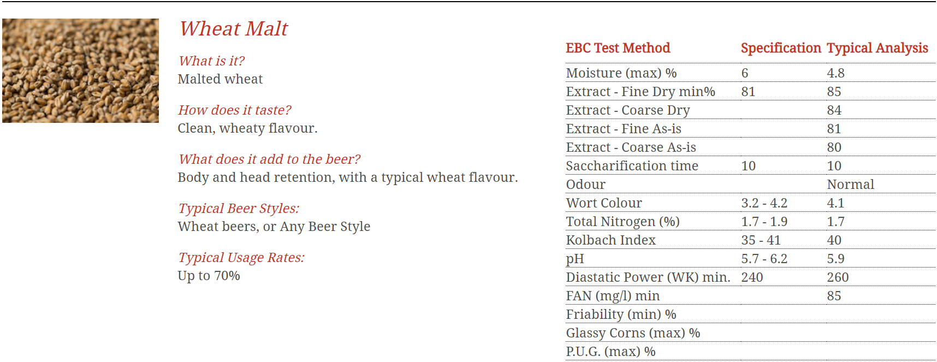Select the Odour value Normal
This screenshot has height=362, width=937.
[850, 185]
